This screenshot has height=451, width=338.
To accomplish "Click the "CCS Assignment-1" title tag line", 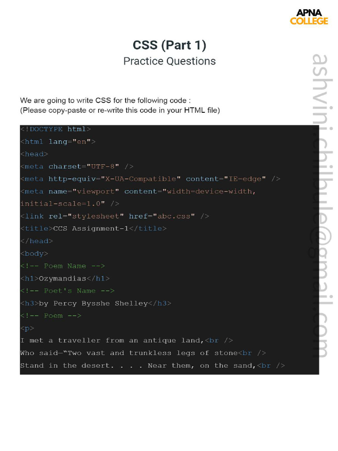I will point(93,229).
